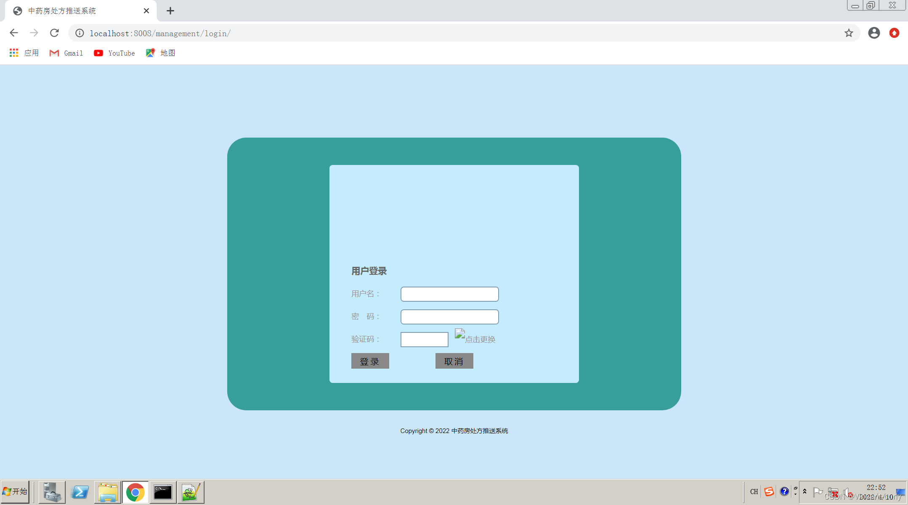
Task: Focus the username input field
Action: [x=449, y=294]
